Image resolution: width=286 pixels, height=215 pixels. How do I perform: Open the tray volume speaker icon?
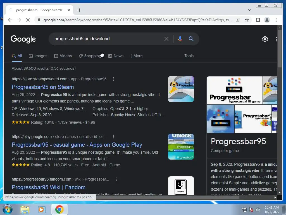click(x=258, y=210)
